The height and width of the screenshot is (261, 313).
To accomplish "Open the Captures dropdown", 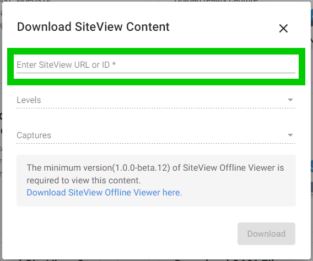I will [156, 135].
